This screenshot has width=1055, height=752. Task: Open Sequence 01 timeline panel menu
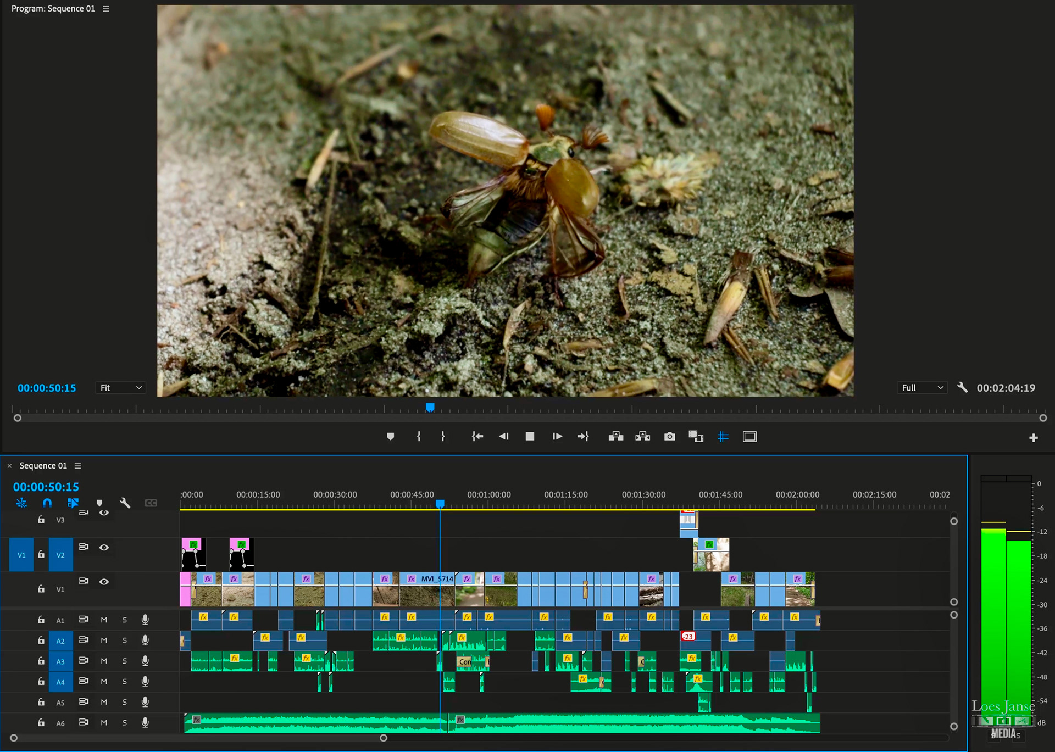pos(78,466)
